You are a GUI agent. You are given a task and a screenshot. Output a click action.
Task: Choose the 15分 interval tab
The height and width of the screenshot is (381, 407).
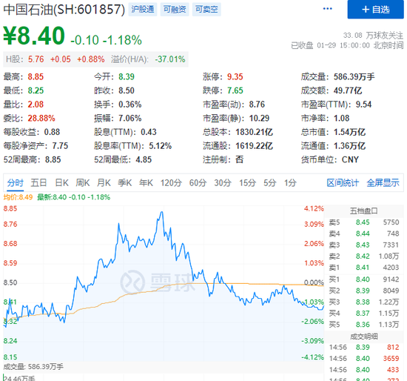point(248,183)
